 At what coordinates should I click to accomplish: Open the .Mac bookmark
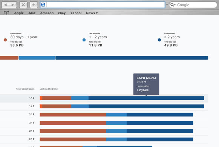[32, 13]
